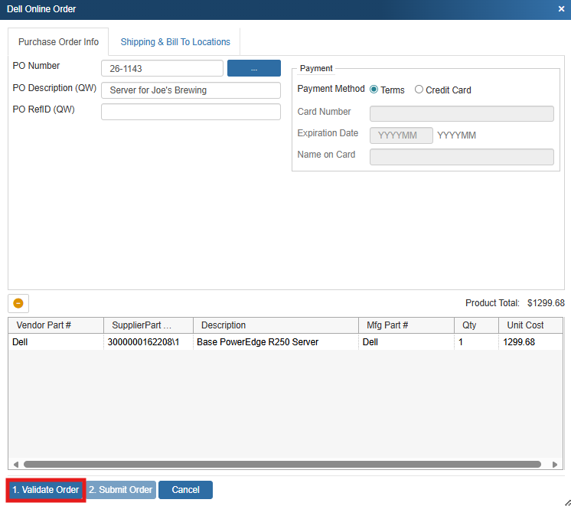Focus the empty PO RefID field

click(191, 112)
